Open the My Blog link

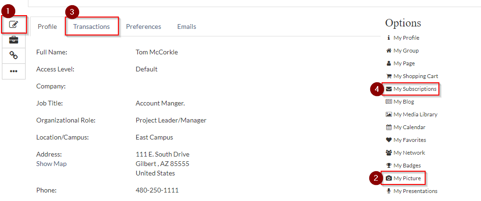pos(403,102)
